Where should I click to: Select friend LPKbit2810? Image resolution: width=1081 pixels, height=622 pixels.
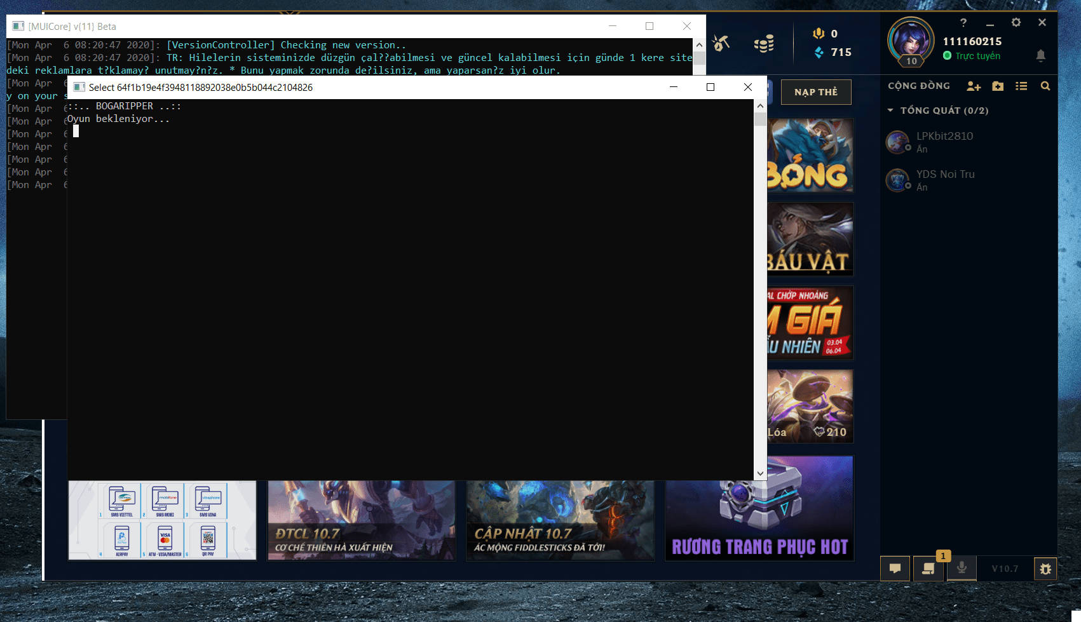click(x=969, y=142)
